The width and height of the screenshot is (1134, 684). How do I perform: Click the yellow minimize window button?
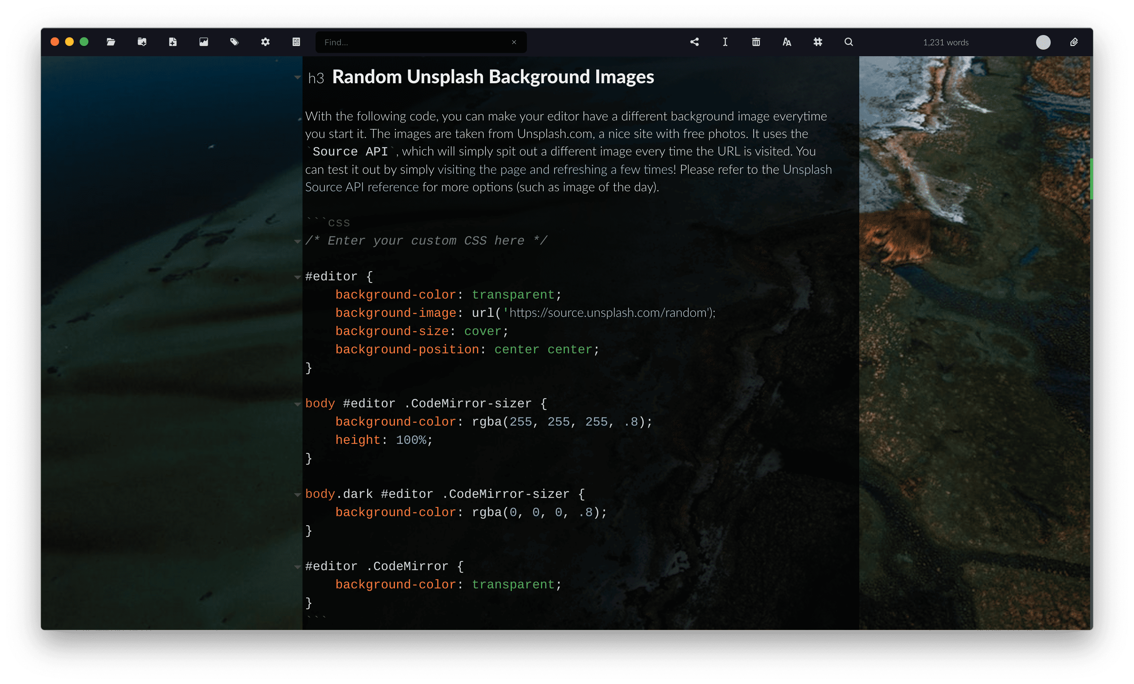coord(69,42)
